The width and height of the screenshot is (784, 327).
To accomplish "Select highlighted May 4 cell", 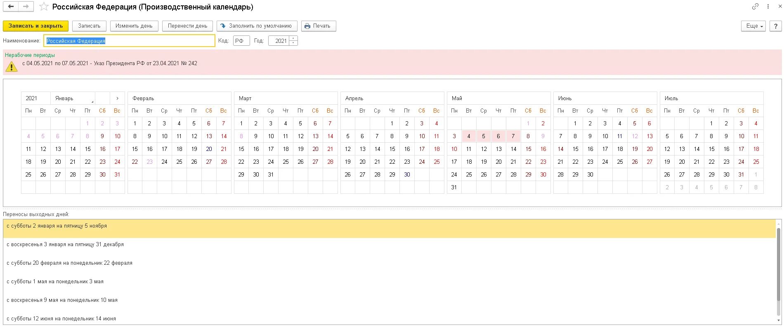I will coord(469,136).
